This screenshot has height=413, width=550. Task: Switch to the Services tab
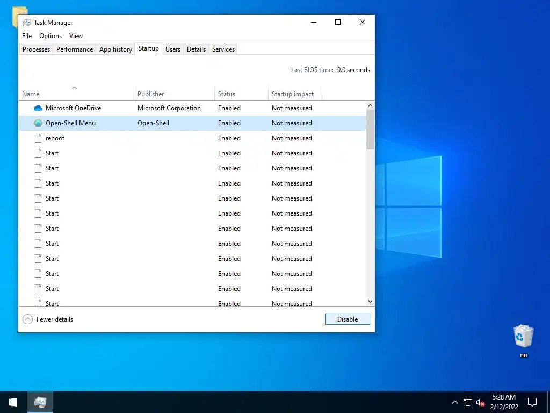[x=223, y=49]
